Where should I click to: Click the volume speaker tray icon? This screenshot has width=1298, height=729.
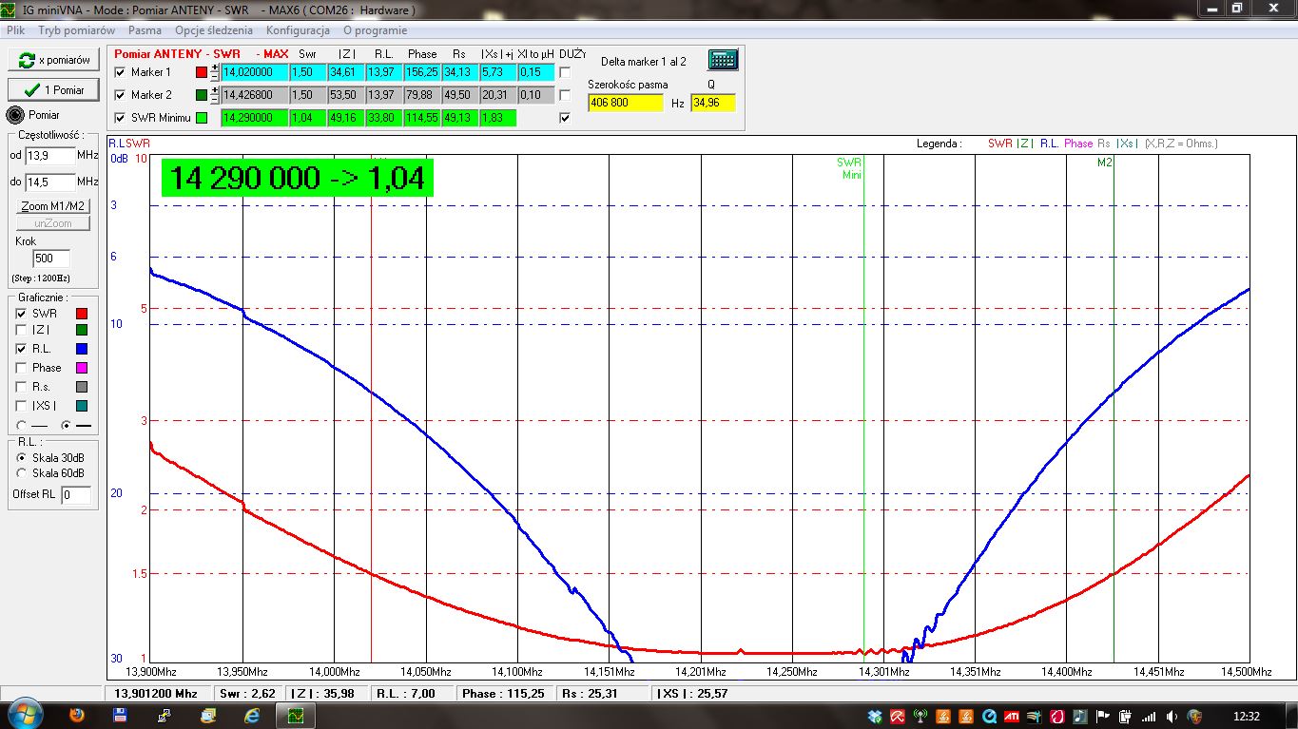[1172, 716]
